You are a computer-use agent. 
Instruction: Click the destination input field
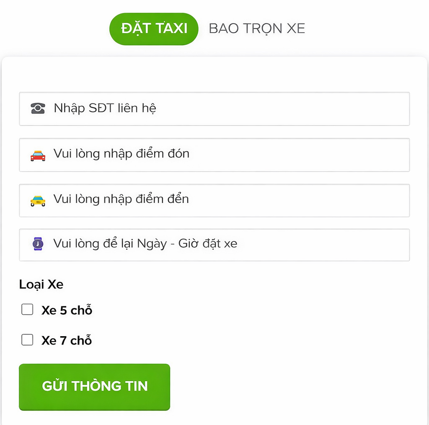tap(214, 200)
